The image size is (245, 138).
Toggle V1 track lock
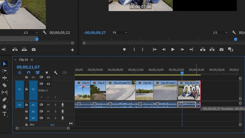pyautogui.click(x=26, y=89)
